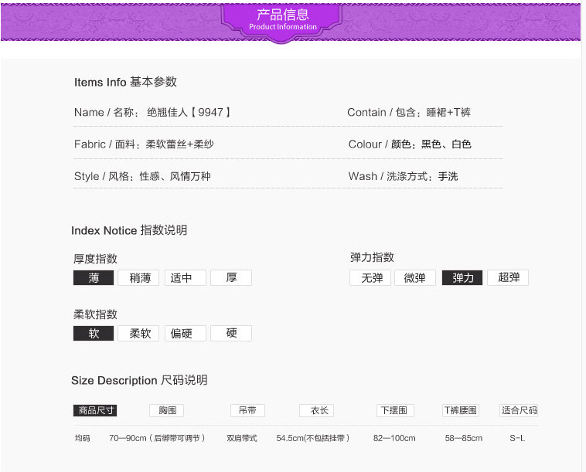
Task: Select 超弹 in elasticity index
Action: pyautogui.click(x=508, y=278)
